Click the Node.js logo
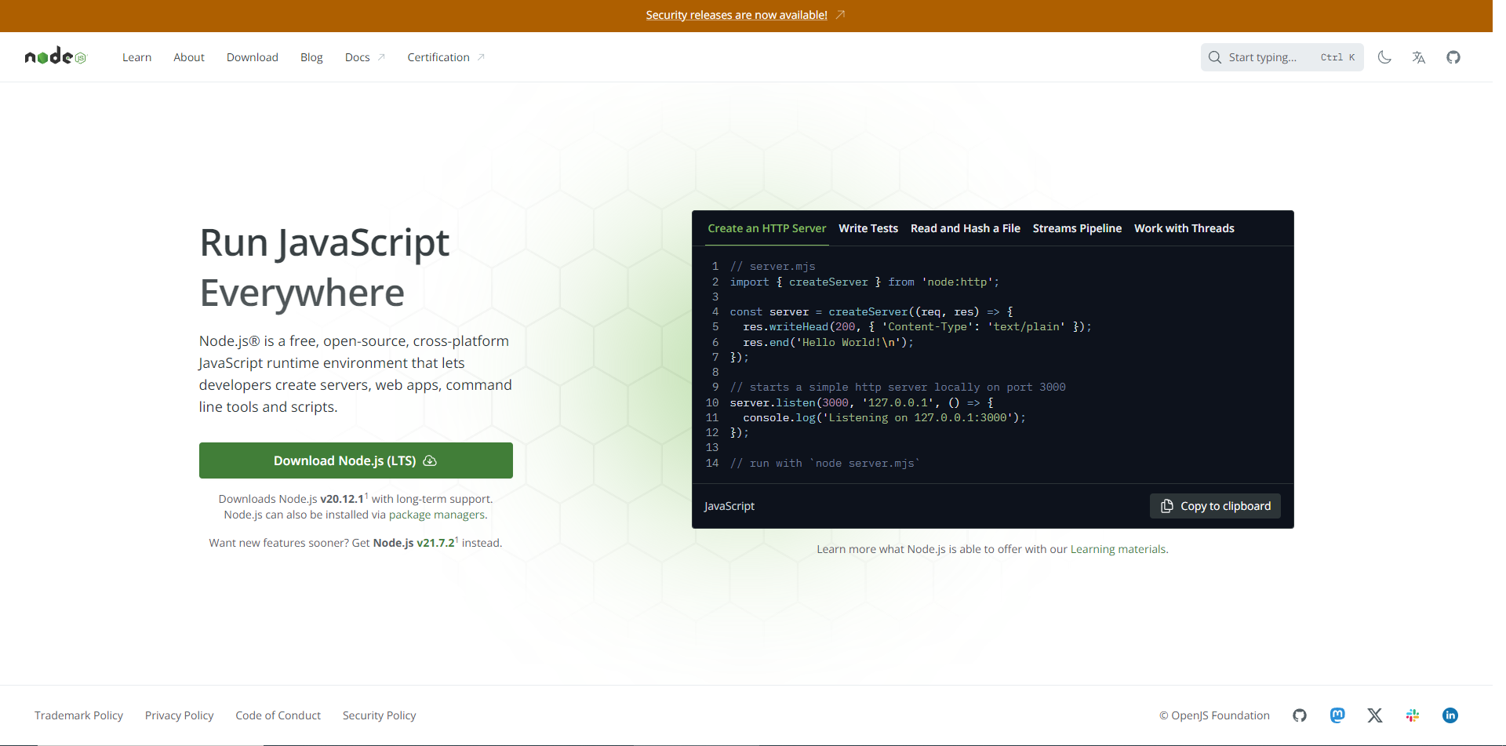1506x746 pixels. coord(56,56)
